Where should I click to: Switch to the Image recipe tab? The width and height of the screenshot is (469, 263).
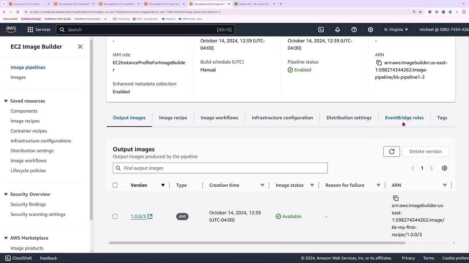[x=173, y=118]
